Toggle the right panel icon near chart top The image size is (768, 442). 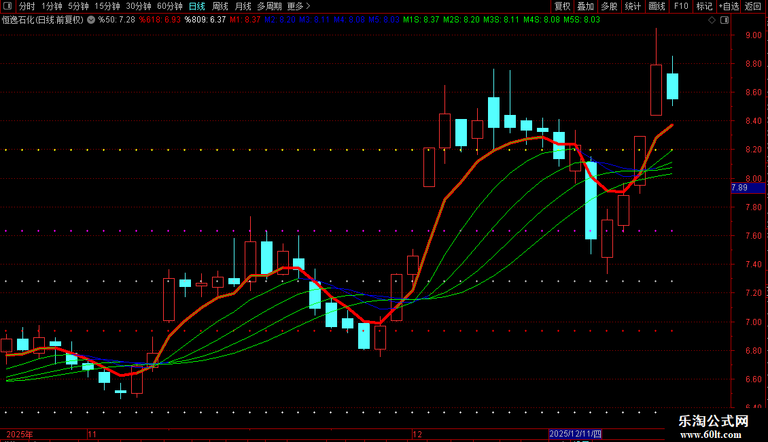point(725,20)
